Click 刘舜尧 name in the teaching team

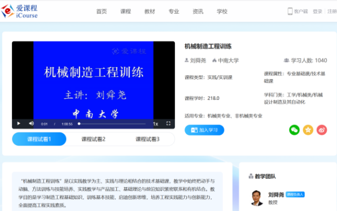coord(276,194)
